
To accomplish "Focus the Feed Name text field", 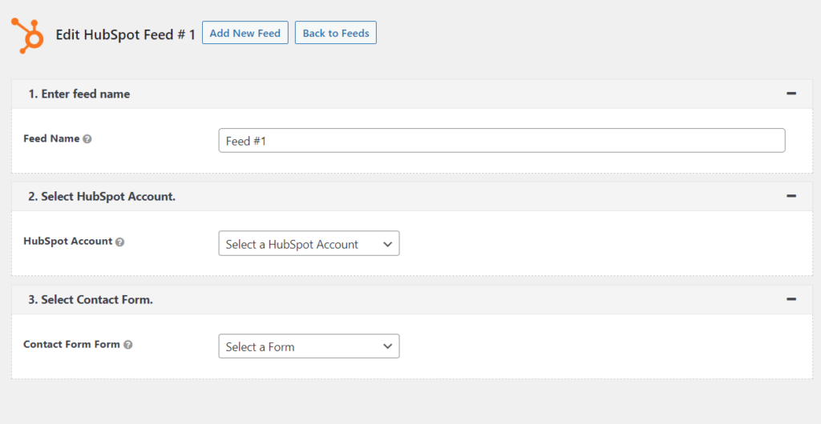I will tap(502, 141).
